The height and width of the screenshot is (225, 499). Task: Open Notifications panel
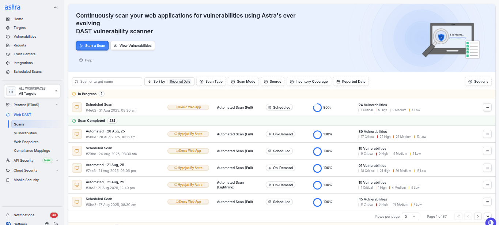pyautogui.click(x=24, y=215)
